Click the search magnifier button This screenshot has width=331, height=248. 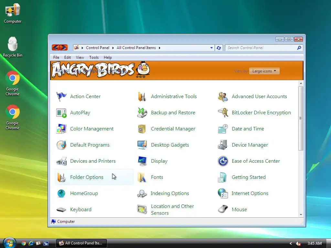coord(299,48)
